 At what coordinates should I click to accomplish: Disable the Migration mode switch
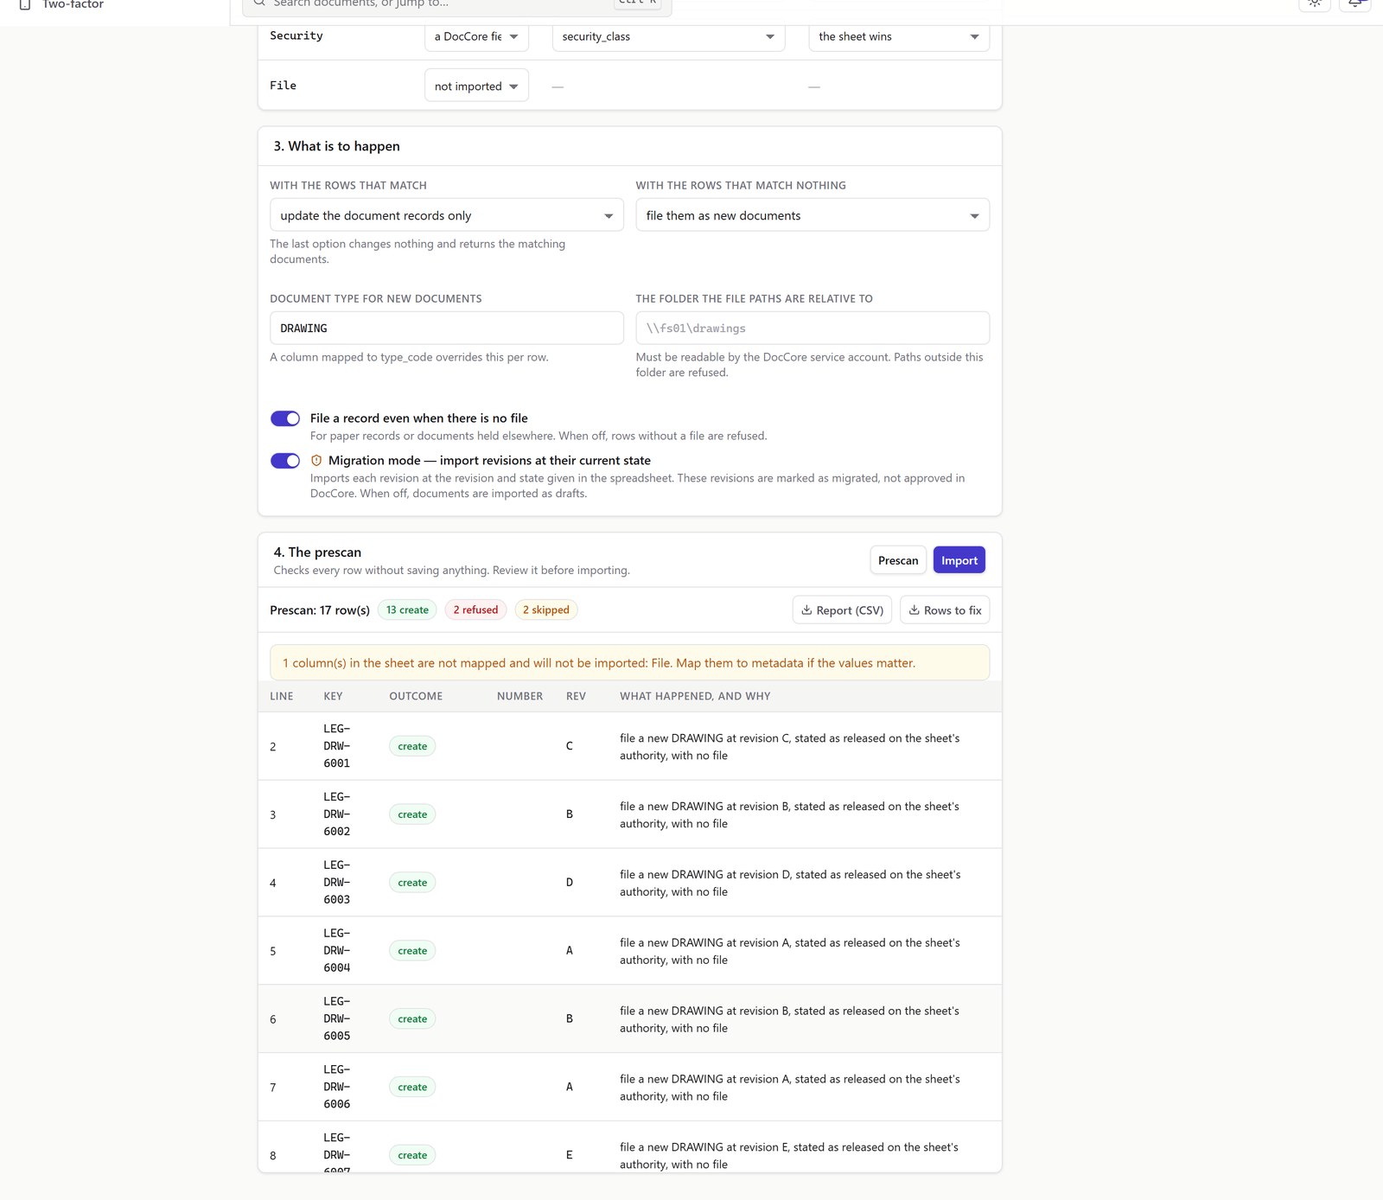click(x=285, y=461)
